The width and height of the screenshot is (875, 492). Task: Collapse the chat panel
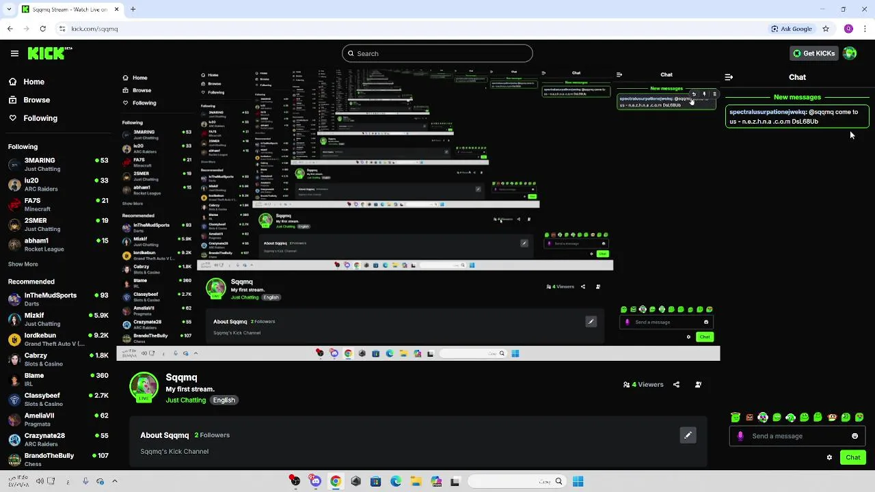[x=729, y=77]
